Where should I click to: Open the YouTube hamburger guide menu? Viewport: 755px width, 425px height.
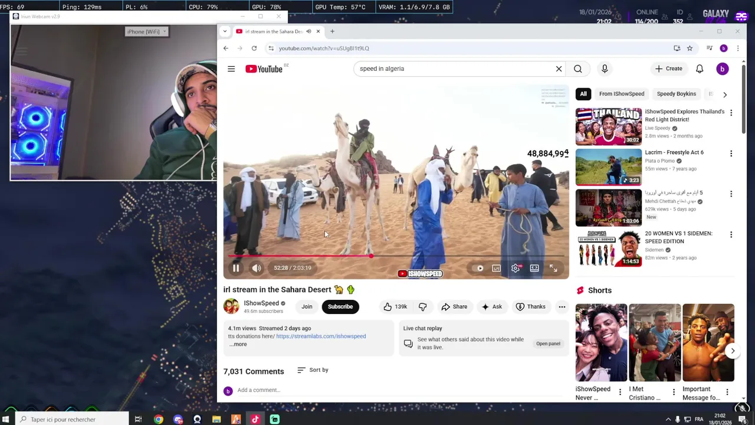(231, 69)
